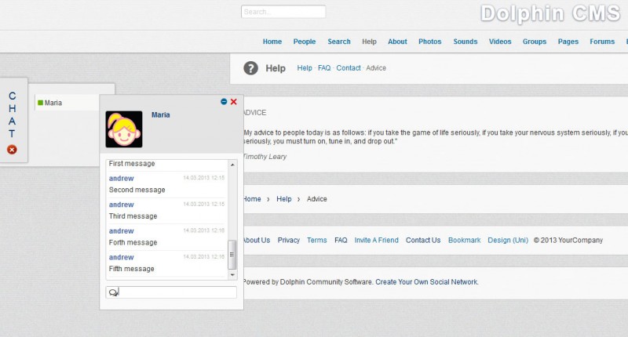Click andrew's name above Third message
Image resolution: width=628 pixels, height=337 pixels.
122,205
